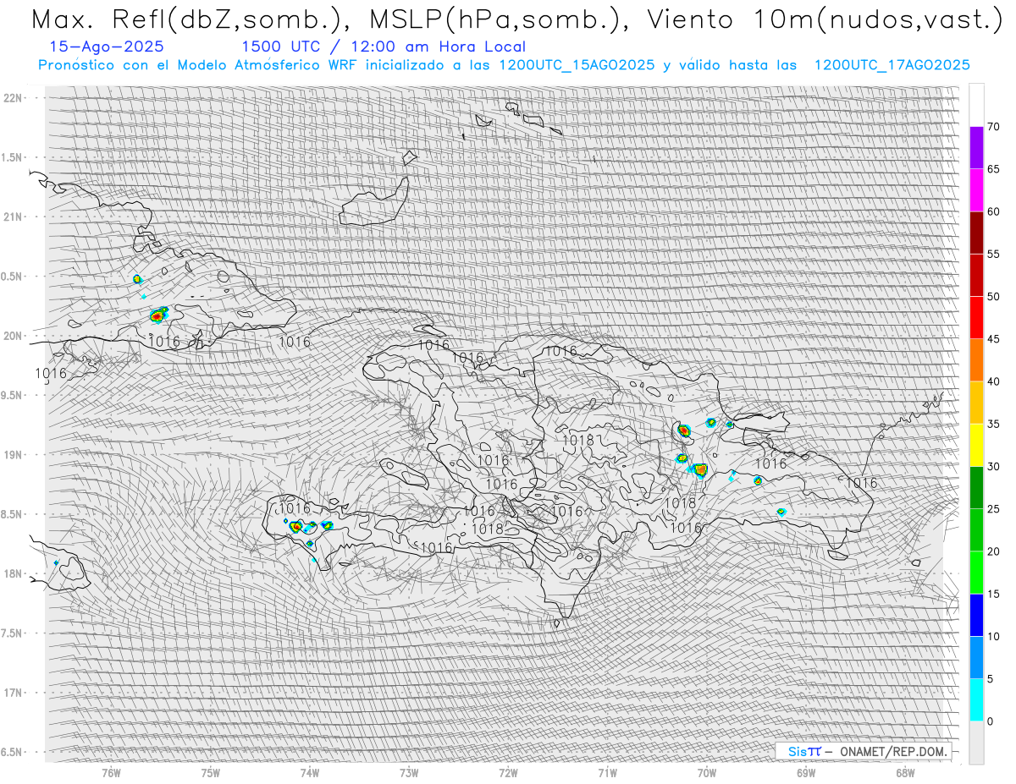1016x784 pixels.
Task: Click the colorbar scale value '55'
Action: click(993, 254)
